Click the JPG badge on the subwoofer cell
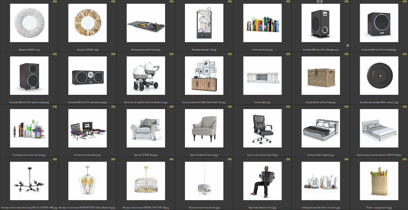The image size is (408, 210). pyautogui.click(x=346, y=2)
